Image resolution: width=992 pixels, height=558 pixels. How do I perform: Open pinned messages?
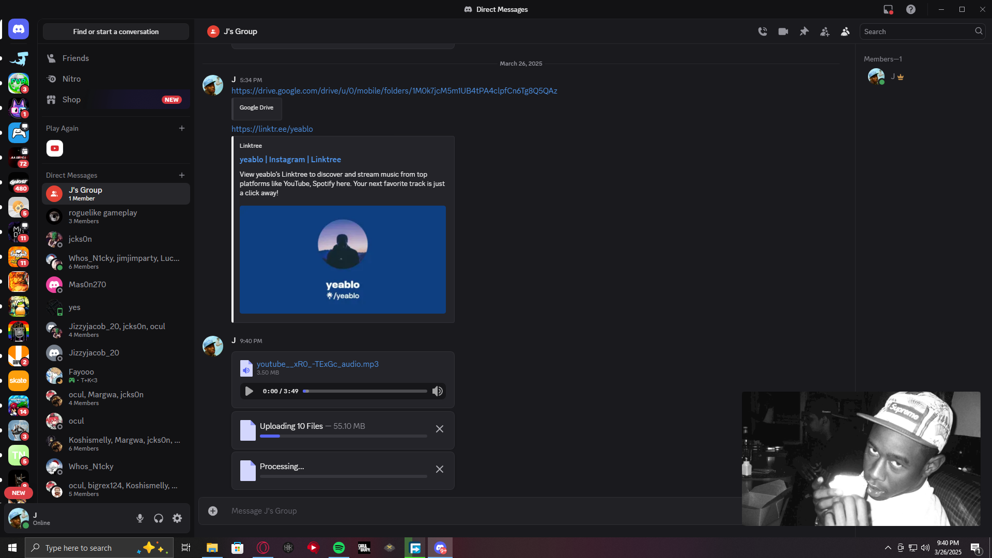tap(804, 32)
